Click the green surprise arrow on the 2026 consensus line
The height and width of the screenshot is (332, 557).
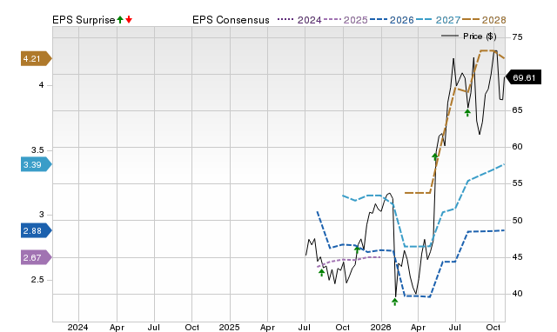point(358,249)
